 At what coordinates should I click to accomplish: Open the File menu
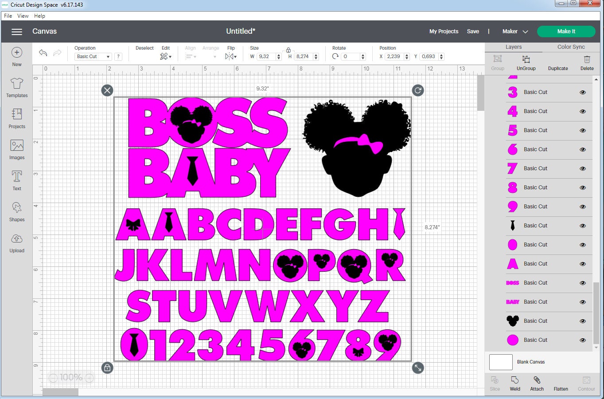(x=8, y=16)
